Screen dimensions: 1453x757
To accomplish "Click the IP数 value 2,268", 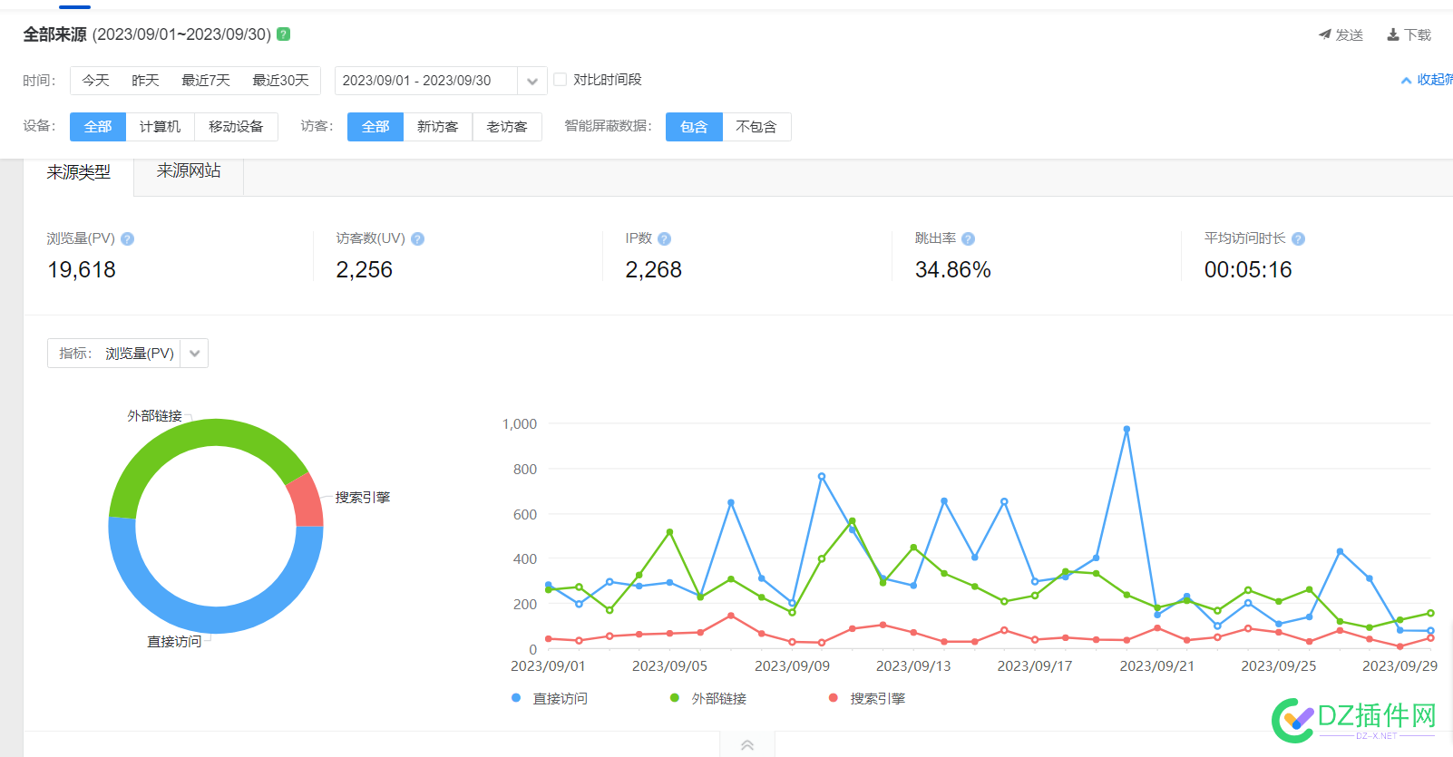I will pos(654,270).
